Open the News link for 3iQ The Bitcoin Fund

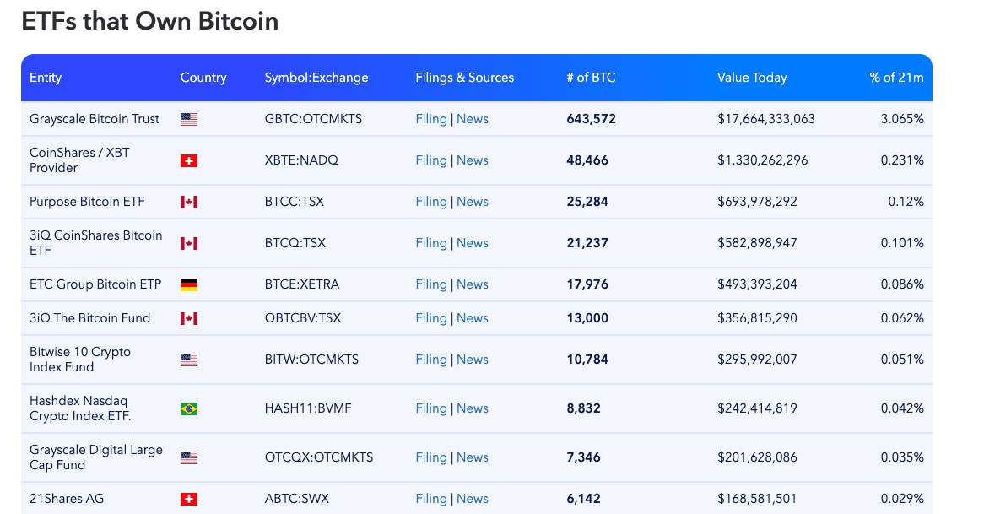[x=473, y=318]
